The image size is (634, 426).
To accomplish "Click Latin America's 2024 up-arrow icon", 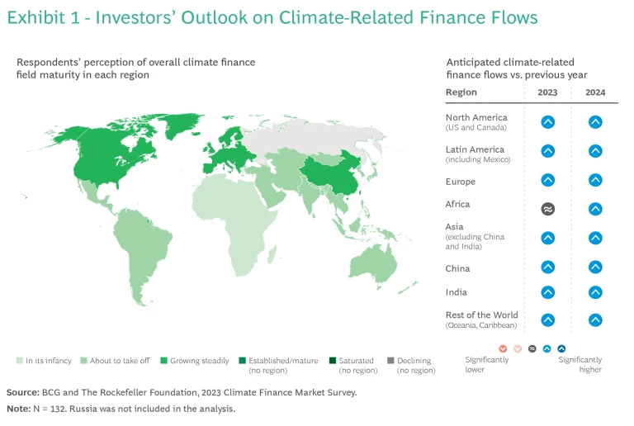I will pyautogui.click(x=595, y=151).
